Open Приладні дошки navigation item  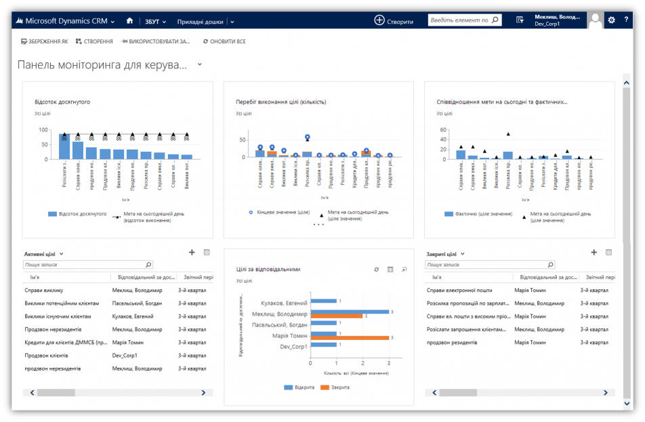(201, 22)
